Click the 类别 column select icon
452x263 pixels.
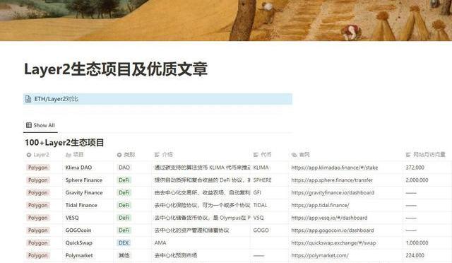[119, 155]
